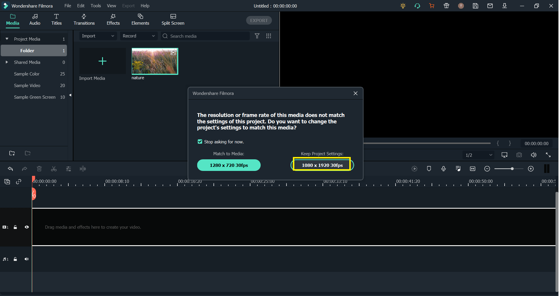Open the audio mixer icon
559x296 pixels.
[458, 169]
